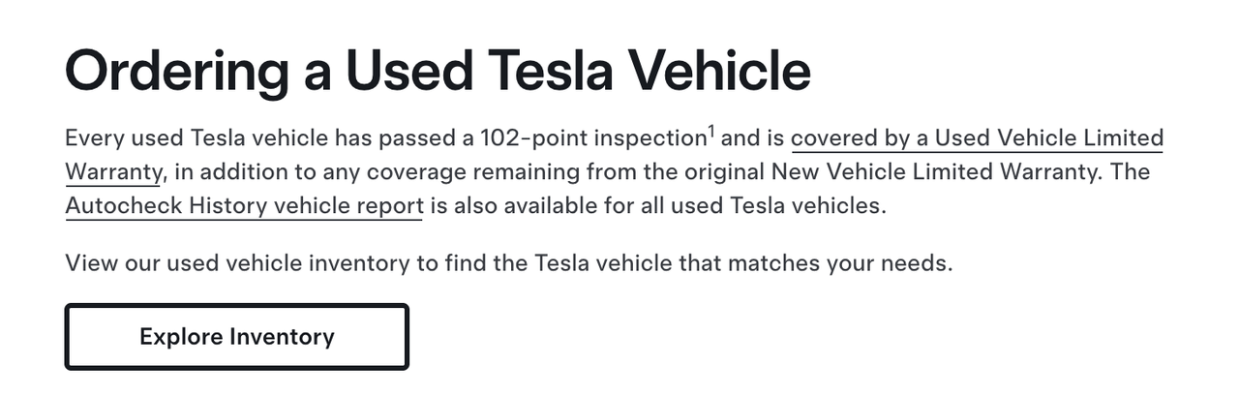1239x396 pixels.
Task: Click the footnote 1 superscript after inspection
Action: tap(710, 131)
